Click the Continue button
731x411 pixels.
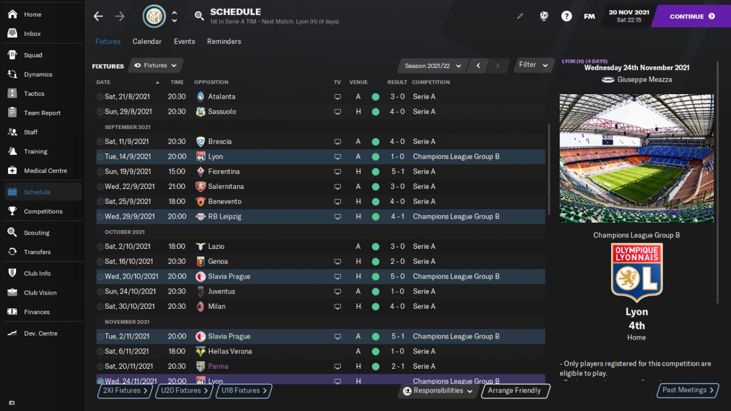(692, 16)
